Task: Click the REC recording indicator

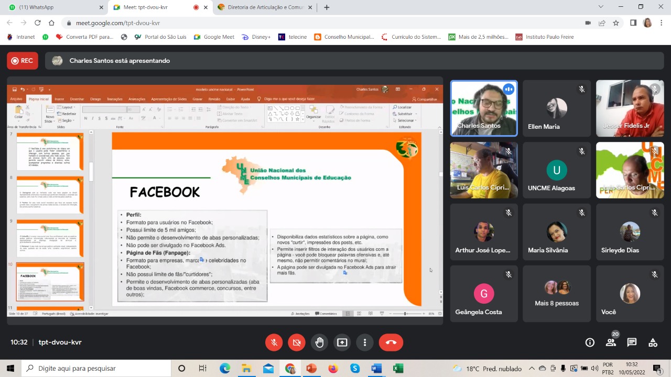Action: pos(23,61)
